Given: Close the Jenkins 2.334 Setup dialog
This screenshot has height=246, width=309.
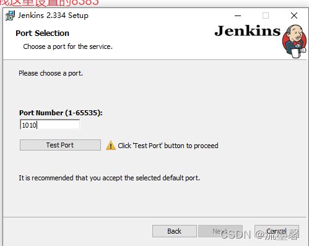Looking at the screenshot, I should tap(294, 15).
